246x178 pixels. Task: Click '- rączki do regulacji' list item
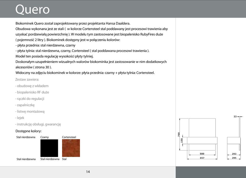click(x=30, y=99)
